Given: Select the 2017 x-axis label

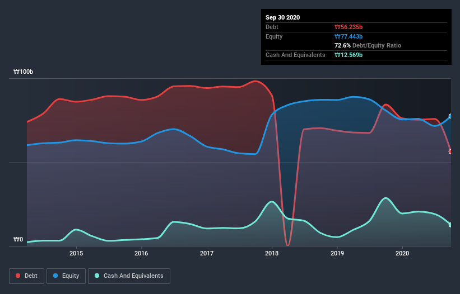Looking at the screenshot, I should pyautogui.click(x=207, y=253).
